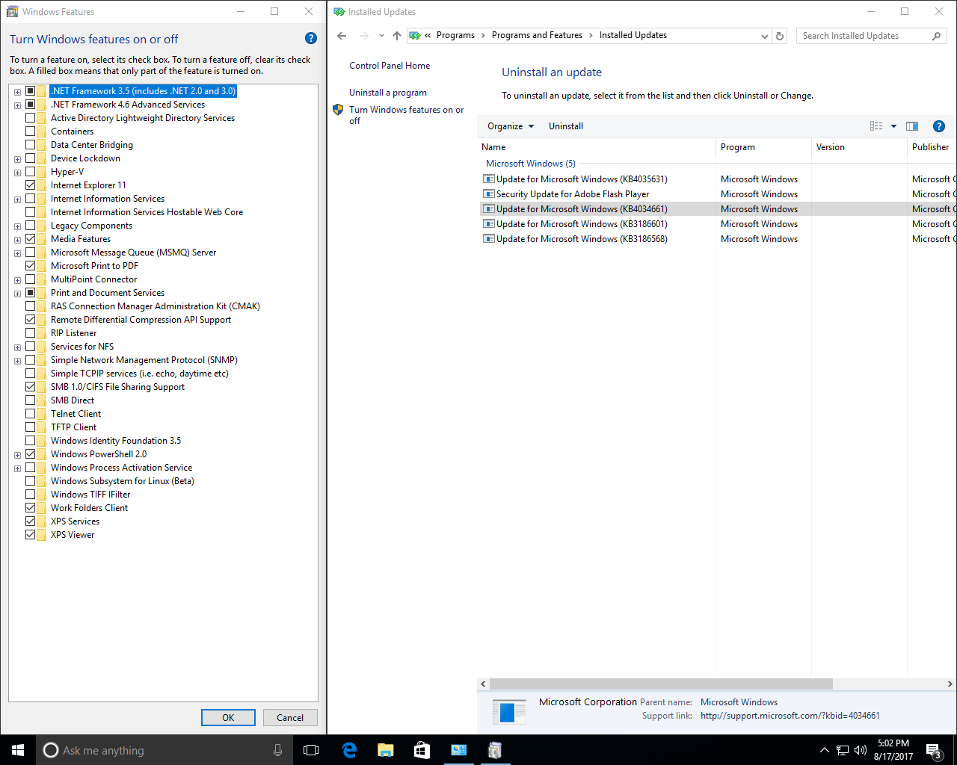Enable Telnet Client checkbox
957x765 pixels.
[x=31, y=414]
